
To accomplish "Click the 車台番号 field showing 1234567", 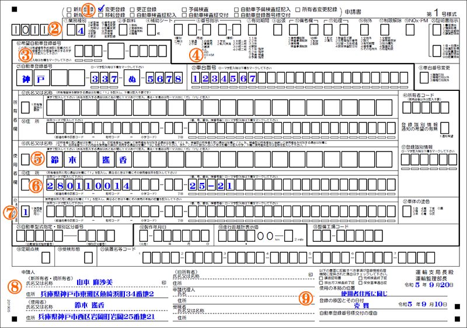I will click(x=224, y=77).
